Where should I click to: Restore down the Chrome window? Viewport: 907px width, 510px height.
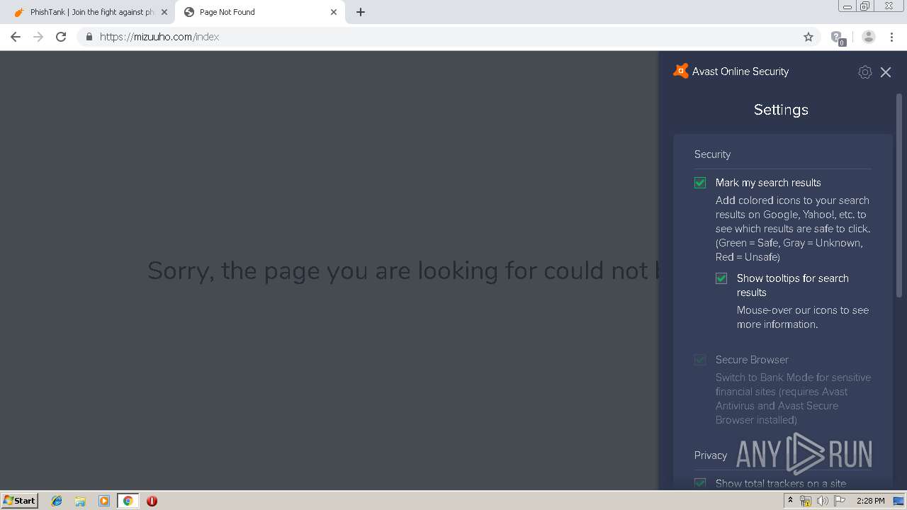click(x=865, y=6)
